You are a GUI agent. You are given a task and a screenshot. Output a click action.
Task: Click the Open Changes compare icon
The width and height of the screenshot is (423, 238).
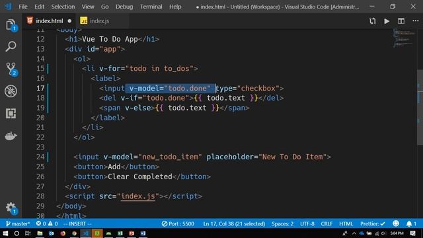(373, 21)
